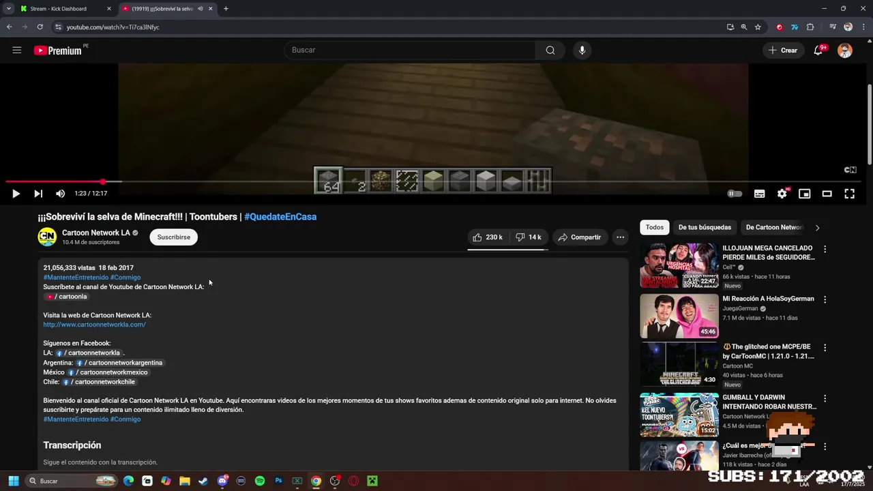The width and height of the screenshot is (873, 491).
Task: Enable miniplayer mode
Action: [805, 194]
